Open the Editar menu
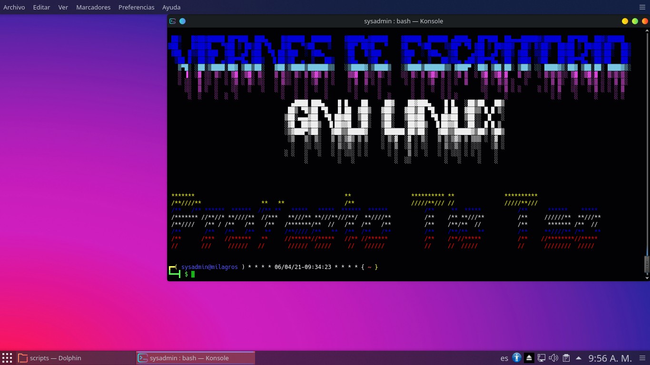 click(x=41, y=7)
